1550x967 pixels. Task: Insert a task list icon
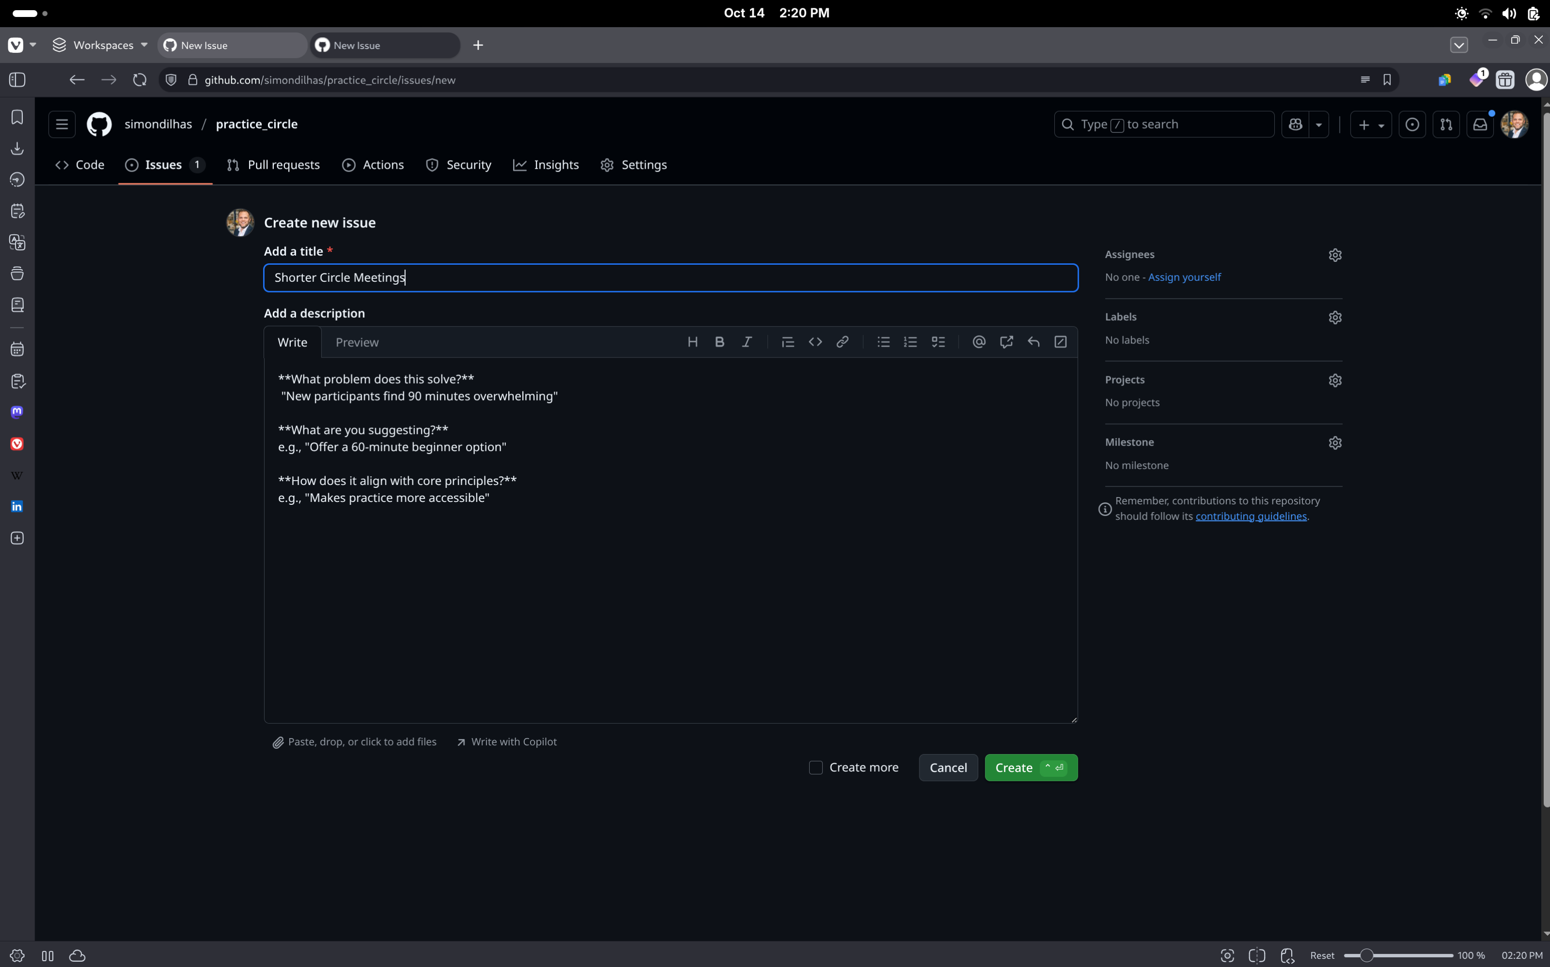pyautogui.click(x=938, y=342)
